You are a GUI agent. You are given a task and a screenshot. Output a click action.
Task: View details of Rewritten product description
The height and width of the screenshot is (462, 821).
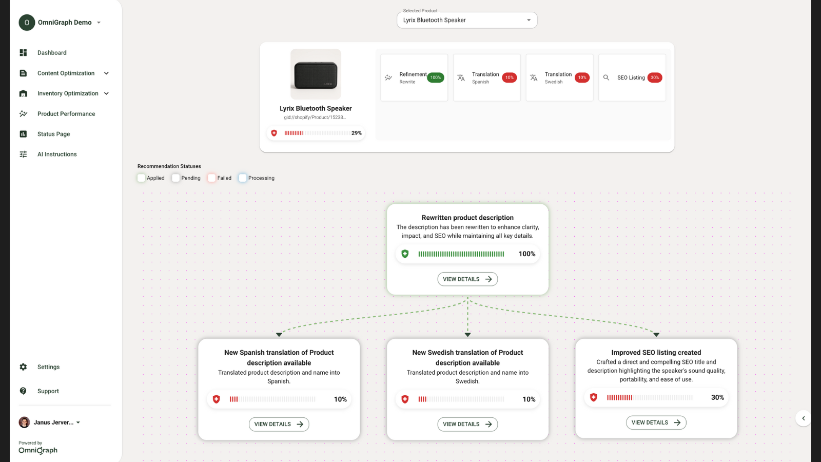[x=467, y=279]
